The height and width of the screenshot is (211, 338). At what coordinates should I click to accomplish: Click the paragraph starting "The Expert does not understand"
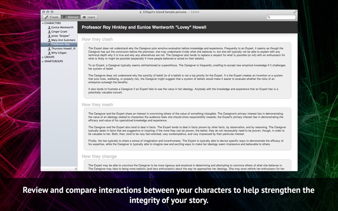pos(187,54)
